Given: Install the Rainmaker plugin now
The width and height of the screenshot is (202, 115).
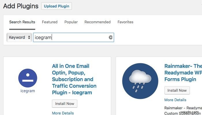Looking at the screenshot, I should [x=177, y=90].
